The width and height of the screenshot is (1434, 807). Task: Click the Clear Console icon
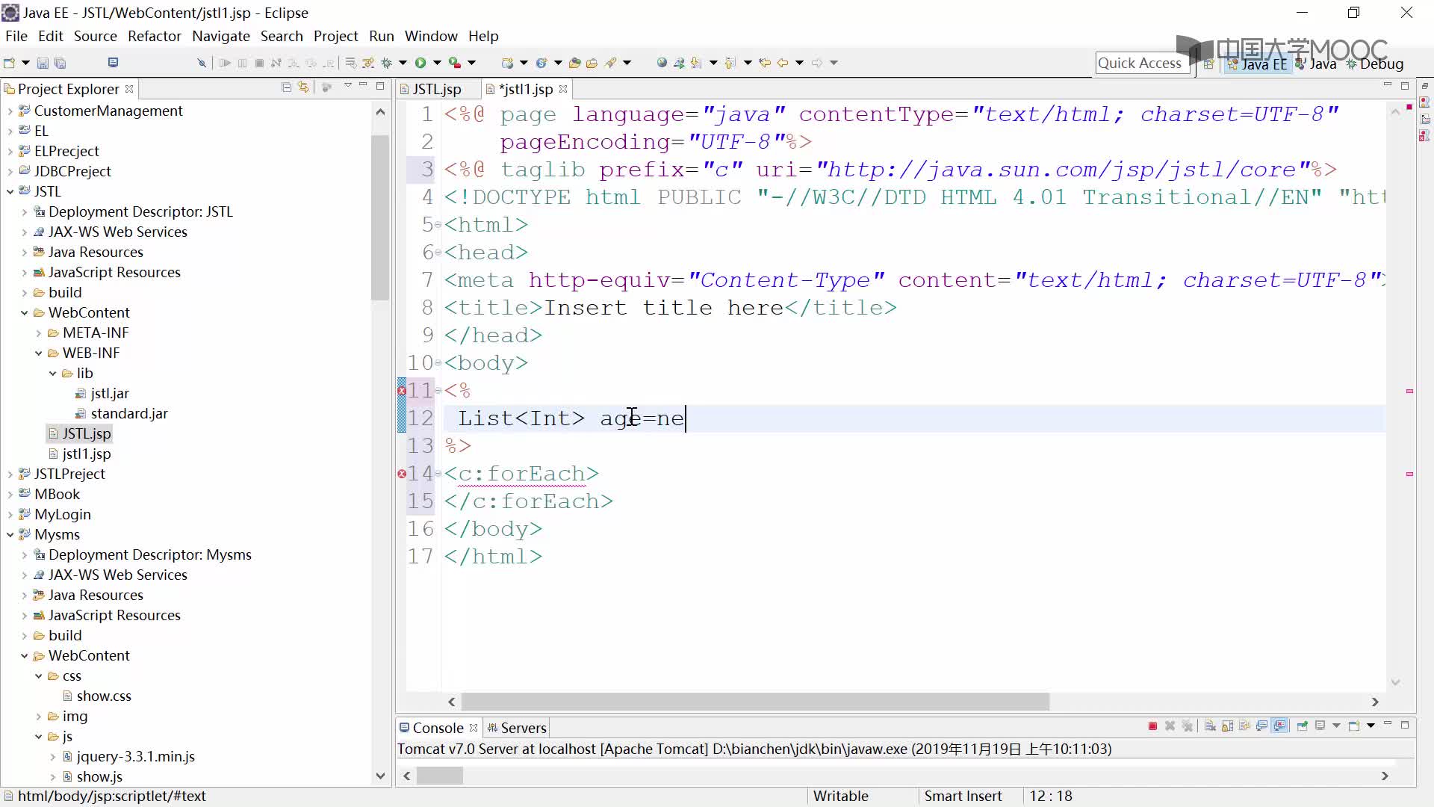pyautogui.click(x=1210, y=726)
